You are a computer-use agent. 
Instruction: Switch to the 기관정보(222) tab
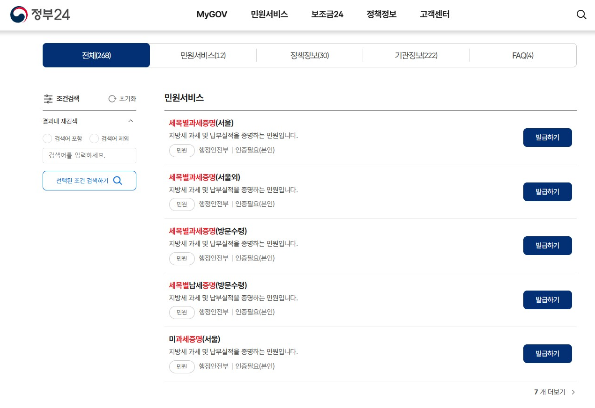(x=416, y=55)
